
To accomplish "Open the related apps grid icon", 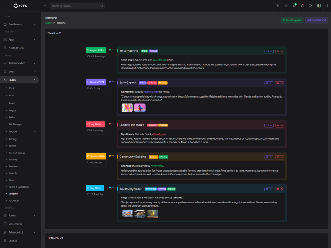I will pos(311,6).
